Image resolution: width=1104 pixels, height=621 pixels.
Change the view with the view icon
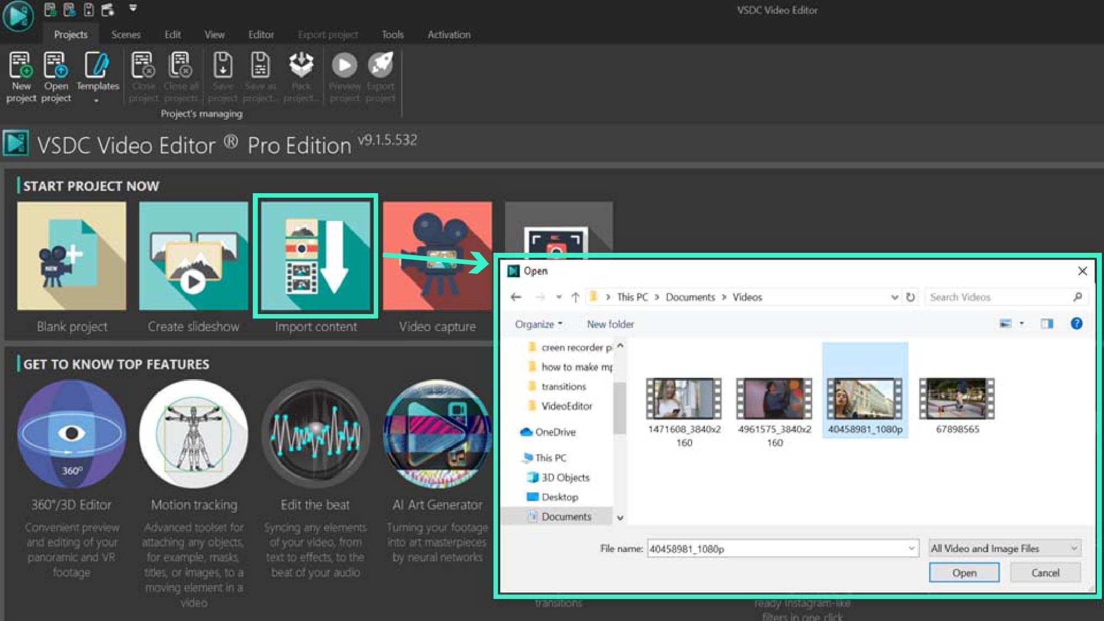(1005, 323)
